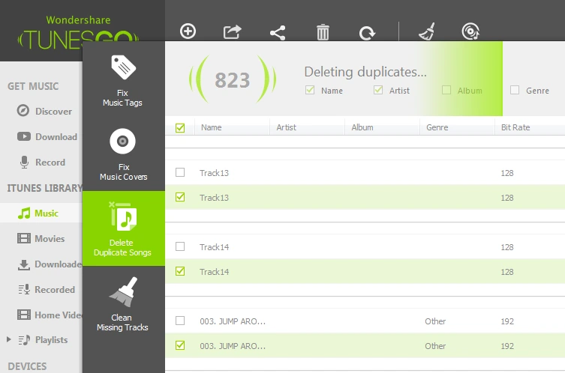The image size is (565, 373).
Task: Sort list by Artist column header
Action: [x=286, y=127]
